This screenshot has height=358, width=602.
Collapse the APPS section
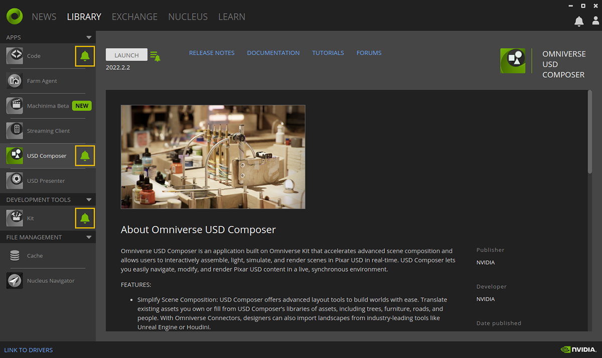[x=89, y=38]
